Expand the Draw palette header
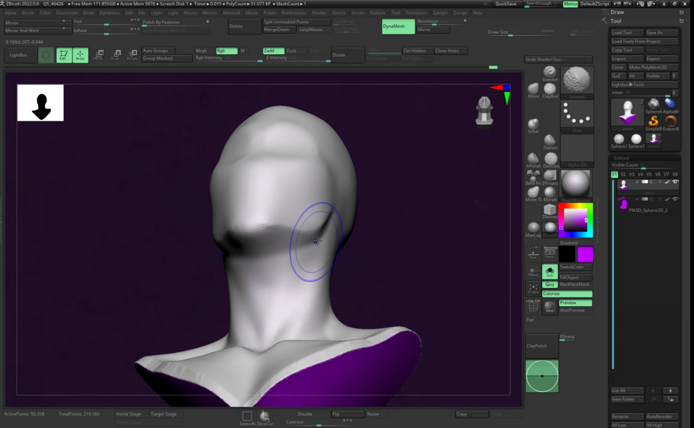Screen dimensions: 694x428 click(x=617, y=12)
